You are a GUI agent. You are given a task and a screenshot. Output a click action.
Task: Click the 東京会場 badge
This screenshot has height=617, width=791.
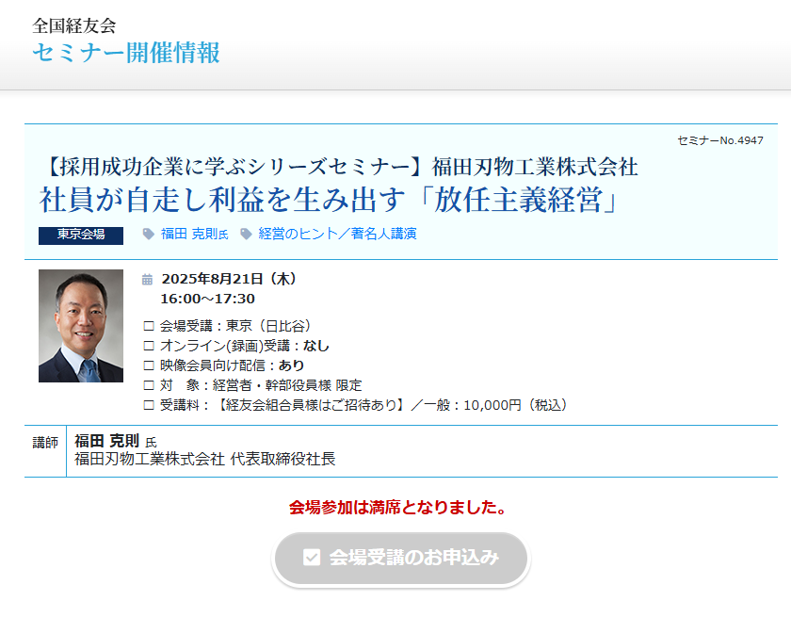[81, 235]
